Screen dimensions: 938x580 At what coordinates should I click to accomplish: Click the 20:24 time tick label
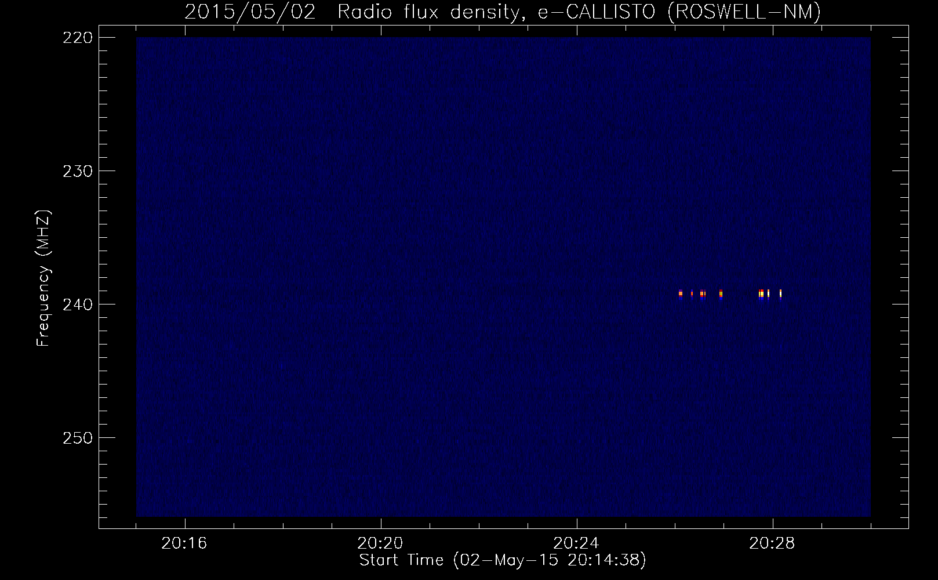(x=576, y=543)
